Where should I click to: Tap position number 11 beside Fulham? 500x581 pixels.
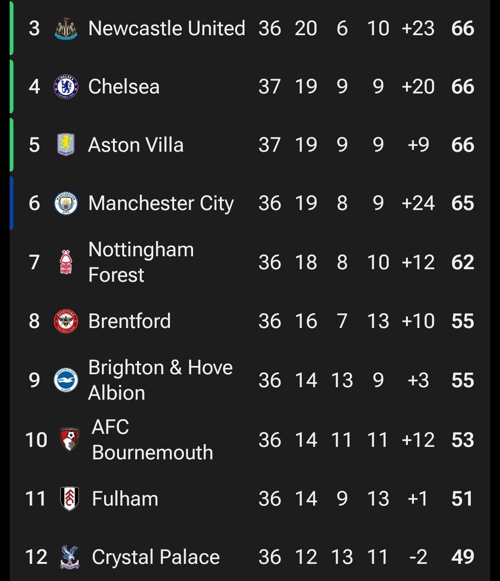(x=36, y=499)
